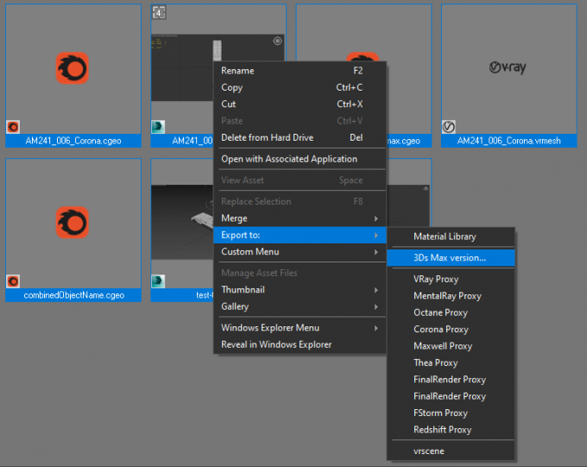Expand the arrow beside Merge
The height and width of the screenshot is (467, 587).
coord(376,218)
